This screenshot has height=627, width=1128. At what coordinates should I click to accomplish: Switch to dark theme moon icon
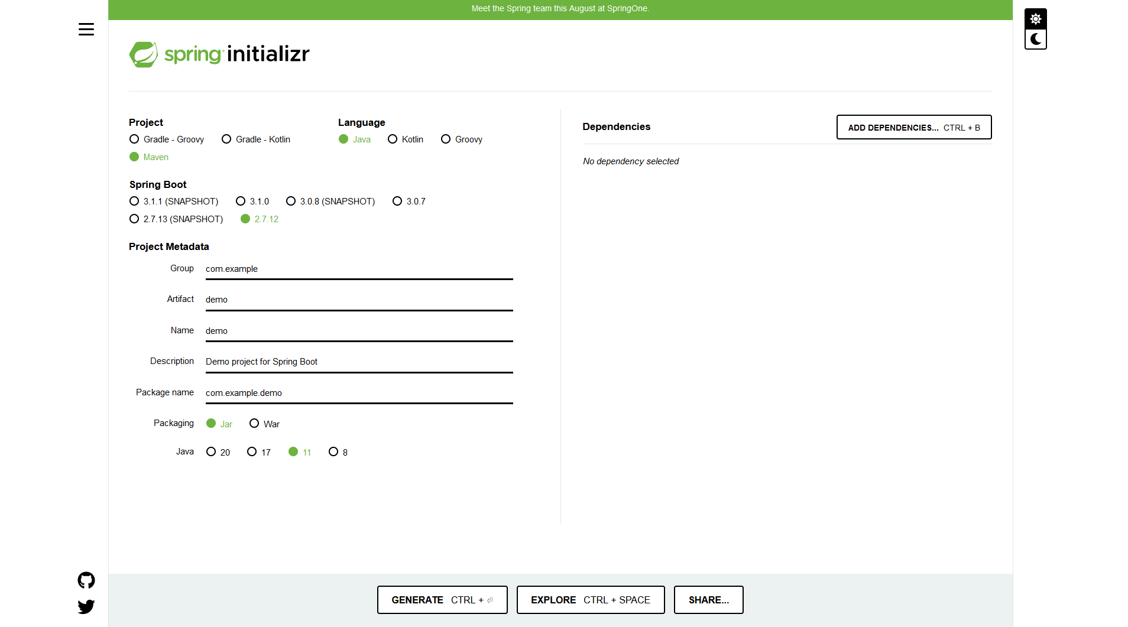[x=1035, y=39]
